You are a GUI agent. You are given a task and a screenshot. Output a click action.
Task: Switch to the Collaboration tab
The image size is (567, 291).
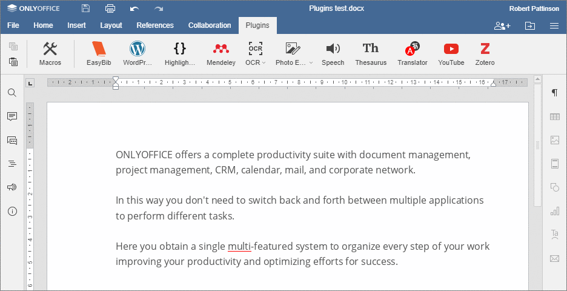[x=210, y=25]
